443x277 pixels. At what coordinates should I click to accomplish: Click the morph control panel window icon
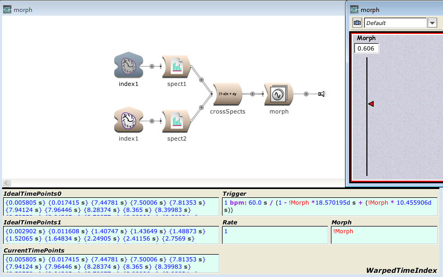[x=354, y=9]
